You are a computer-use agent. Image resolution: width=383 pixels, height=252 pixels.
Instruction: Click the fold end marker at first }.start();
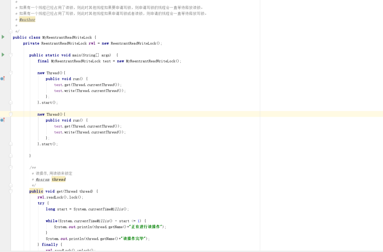[x=11, y=102]
